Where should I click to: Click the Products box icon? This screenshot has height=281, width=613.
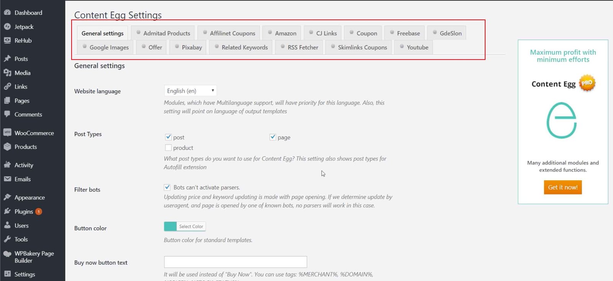coord(7,146)
